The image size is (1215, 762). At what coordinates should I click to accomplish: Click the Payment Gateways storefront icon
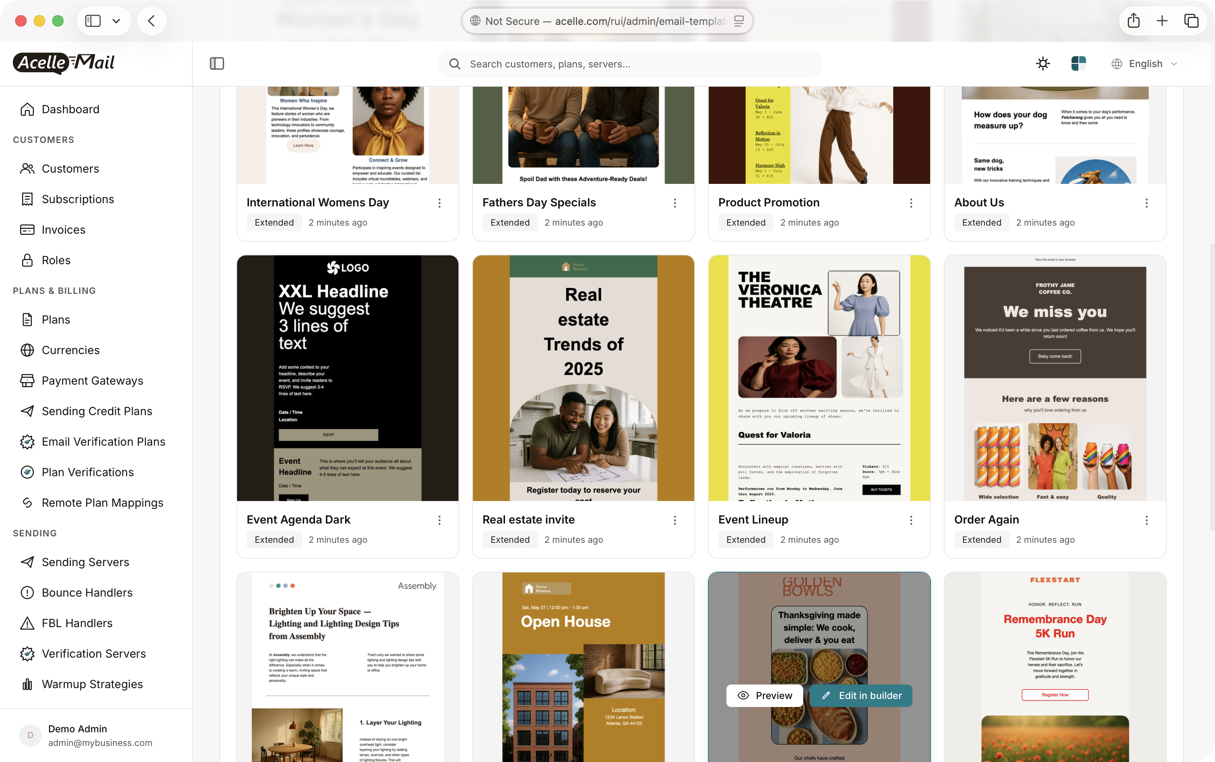pos(27,381)
